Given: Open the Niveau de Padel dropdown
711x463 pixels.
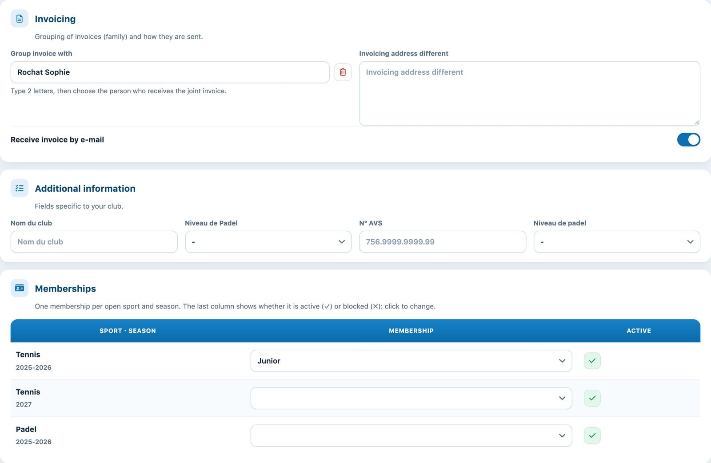Looking at the screenshot, I should 268,241.
